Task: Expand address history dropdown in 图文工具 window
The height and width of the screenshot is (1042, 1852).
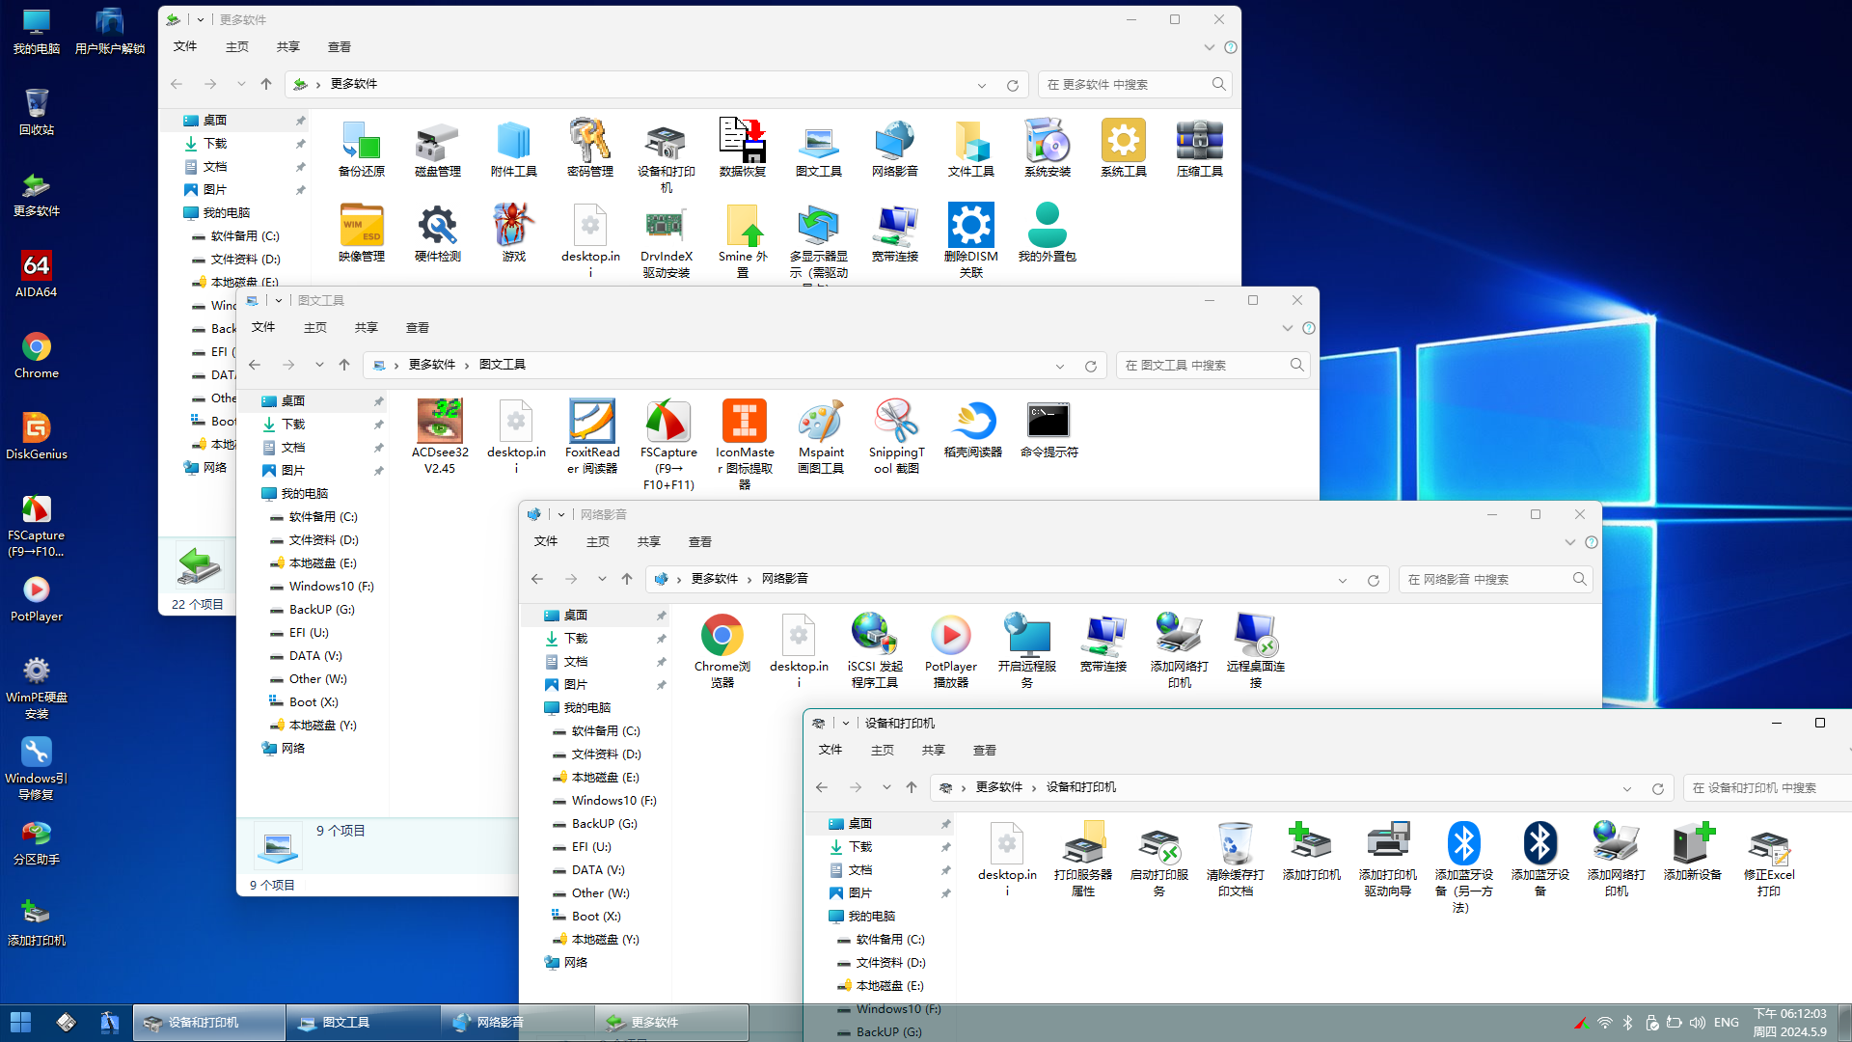Action: (x=1060, y=366)
